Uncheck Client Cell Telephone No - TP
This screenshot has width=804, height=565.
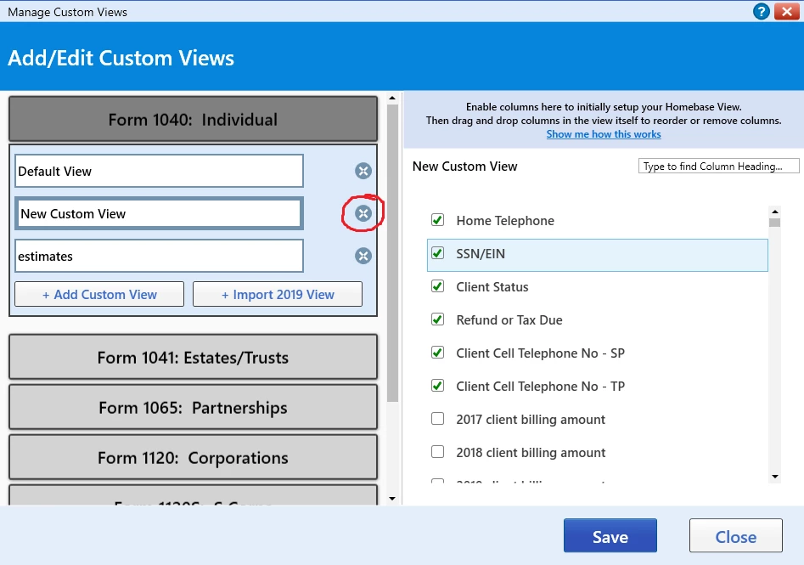point(437,386)
